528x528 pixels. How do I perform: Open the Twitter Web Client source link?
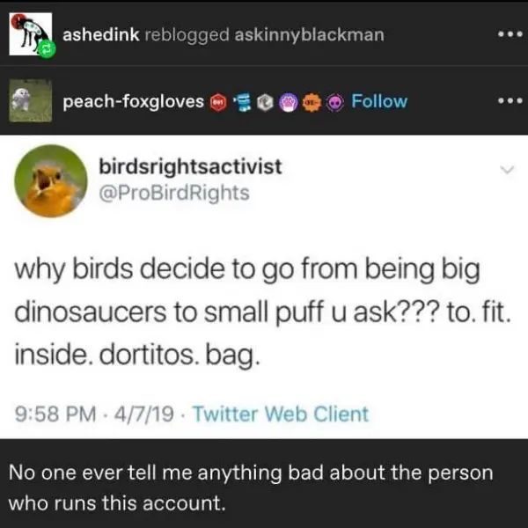281,413
